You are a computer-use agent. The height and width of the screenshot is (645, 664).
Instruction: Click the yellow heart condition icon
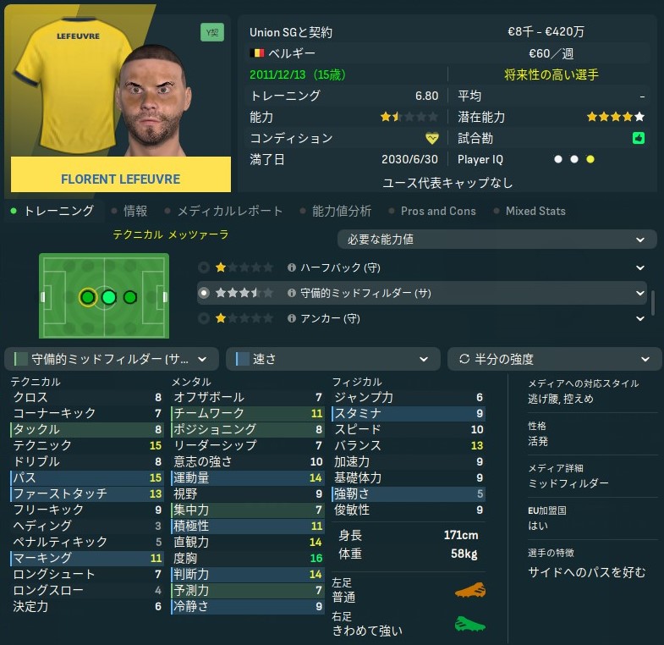pos(432,138)
